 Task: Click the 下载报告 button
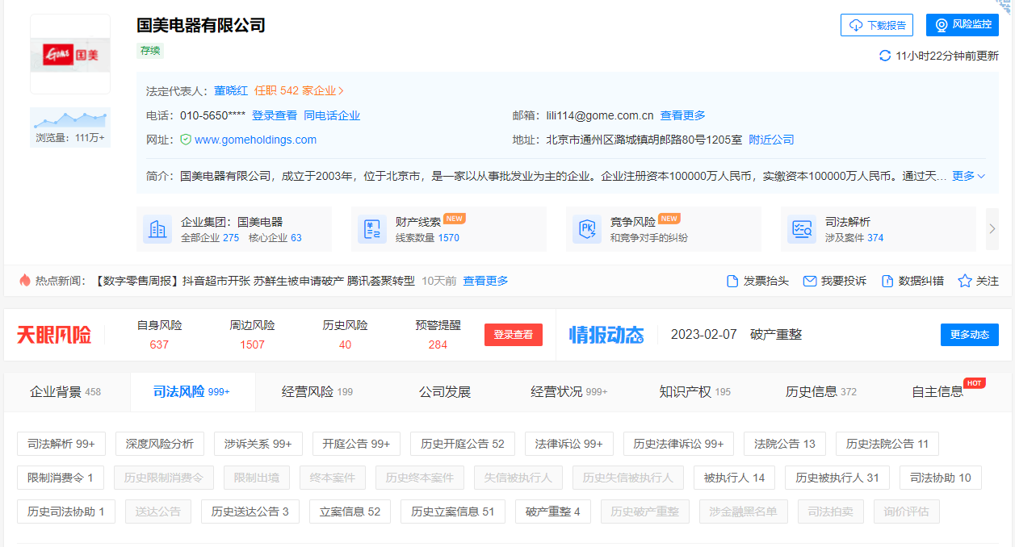click(x=877, y=25)
